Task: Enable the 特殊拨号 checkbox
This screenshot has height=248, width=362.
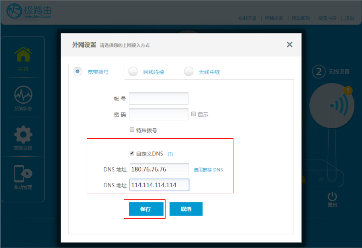Action: tap(132, 130)
